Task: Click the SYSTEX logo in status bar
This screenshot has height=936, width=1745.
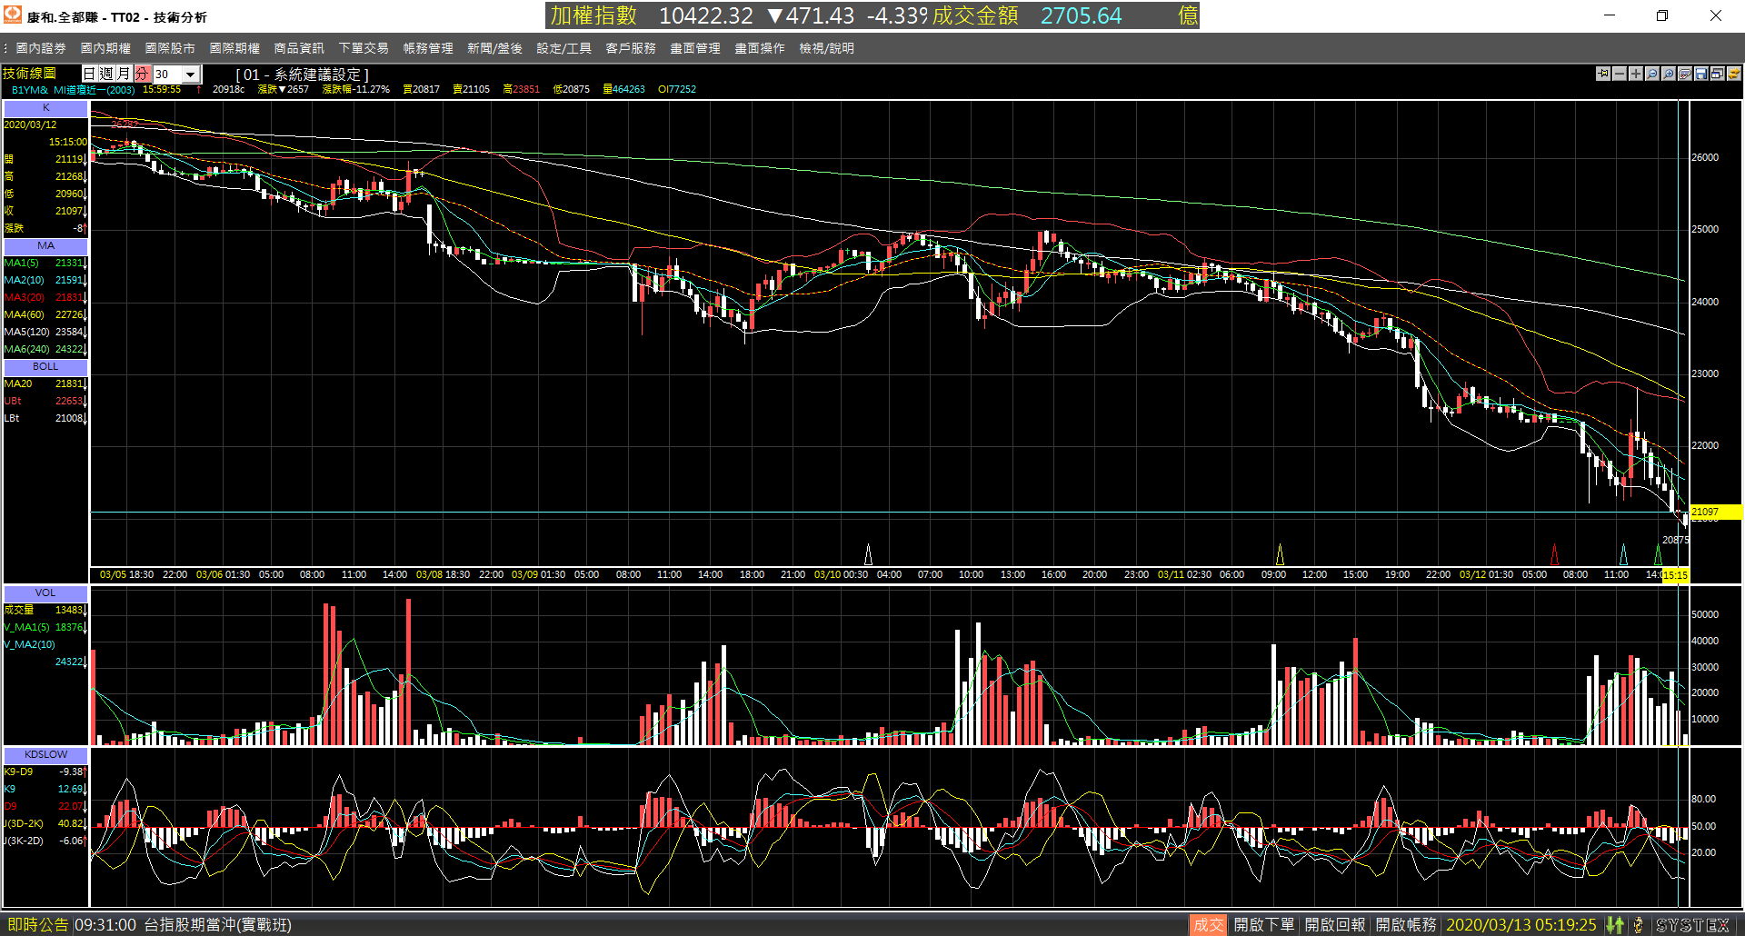Action: (x=1692, y=925)
